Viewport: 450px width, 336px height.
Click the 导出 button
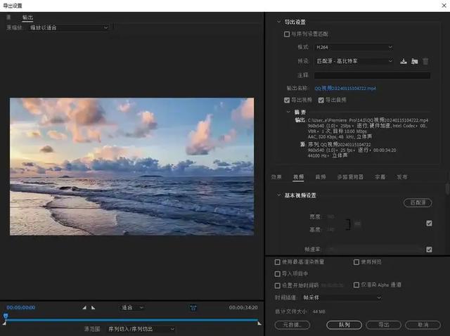(x=384, y=325)
